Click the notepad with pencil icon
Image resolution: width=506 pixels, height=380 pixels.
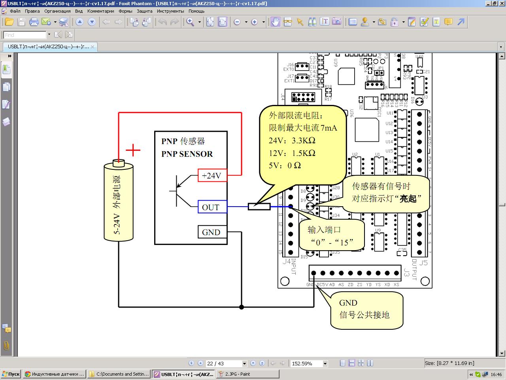tap(412, 22)
